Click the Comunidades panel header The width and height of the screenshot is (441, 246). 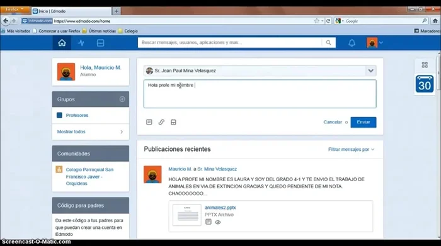(x=90, y=154)
